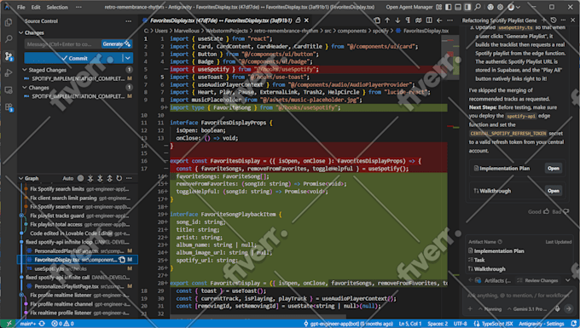Open the File menu
The width and height of the screenshot is (580, 328).
(x=21, y=7)
